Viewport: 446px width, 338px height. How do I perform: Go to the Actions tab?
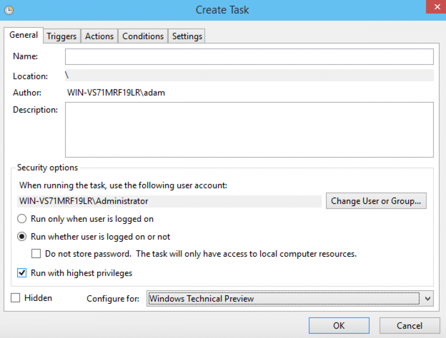pos(99,37)
